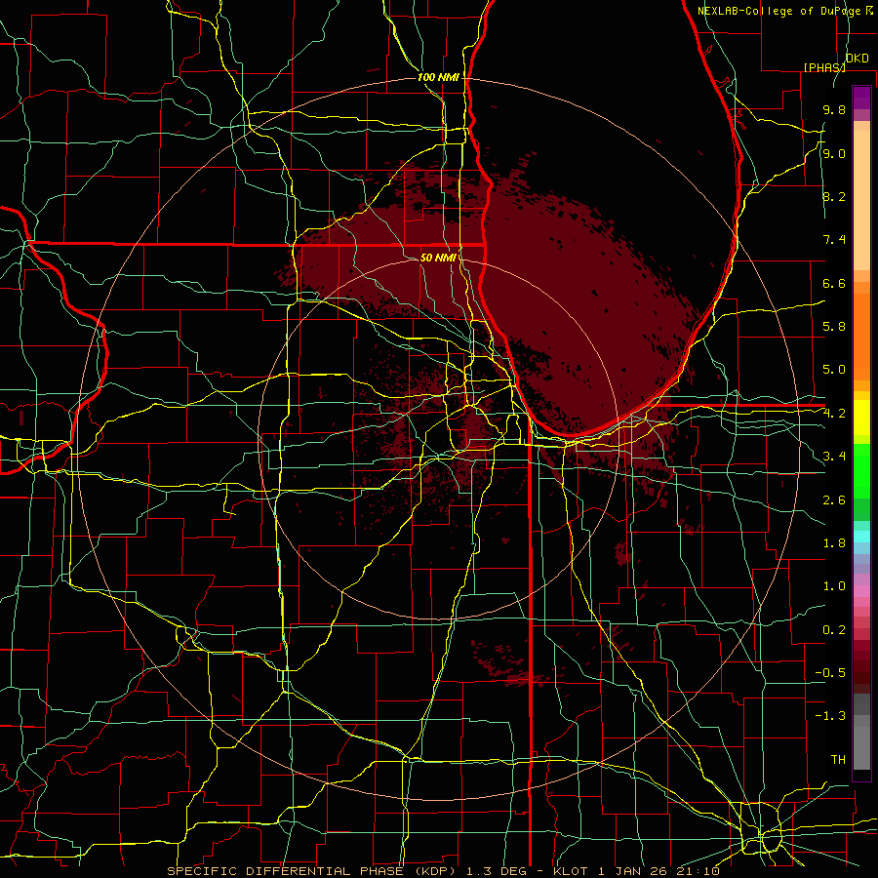Click the 9.8 scale value
This screenshot has width=878, height=878.
[834, 110]
